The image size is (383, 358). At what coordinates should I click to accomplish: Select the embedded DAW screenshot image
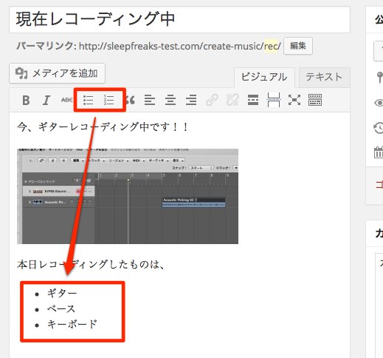[x=128, y=196]
